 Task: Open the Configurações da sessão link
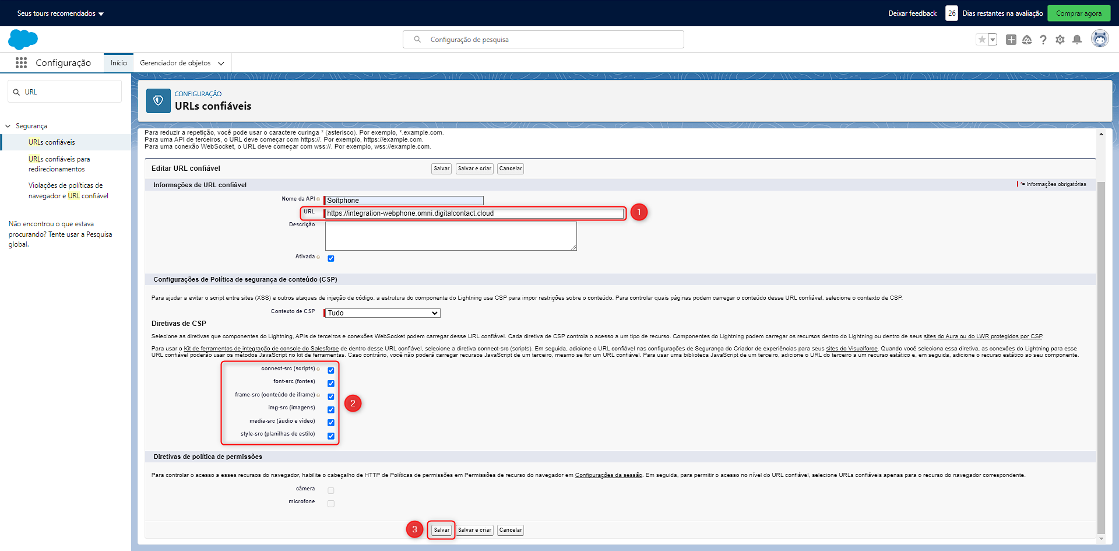tap(608, 475)
